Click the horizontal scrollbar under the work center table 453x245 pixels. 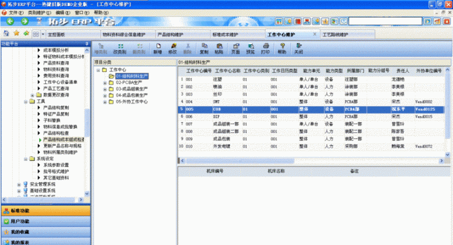coord(312,160)
